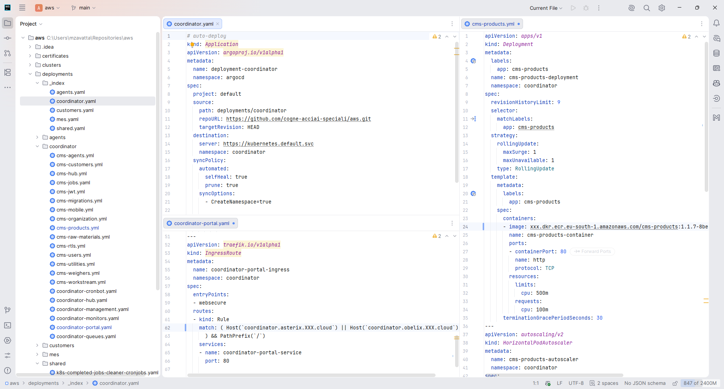Viewport: 724px width, 389px height.
Task: Open cms-weighers.yml in the tree
Action: coord(78,273)
